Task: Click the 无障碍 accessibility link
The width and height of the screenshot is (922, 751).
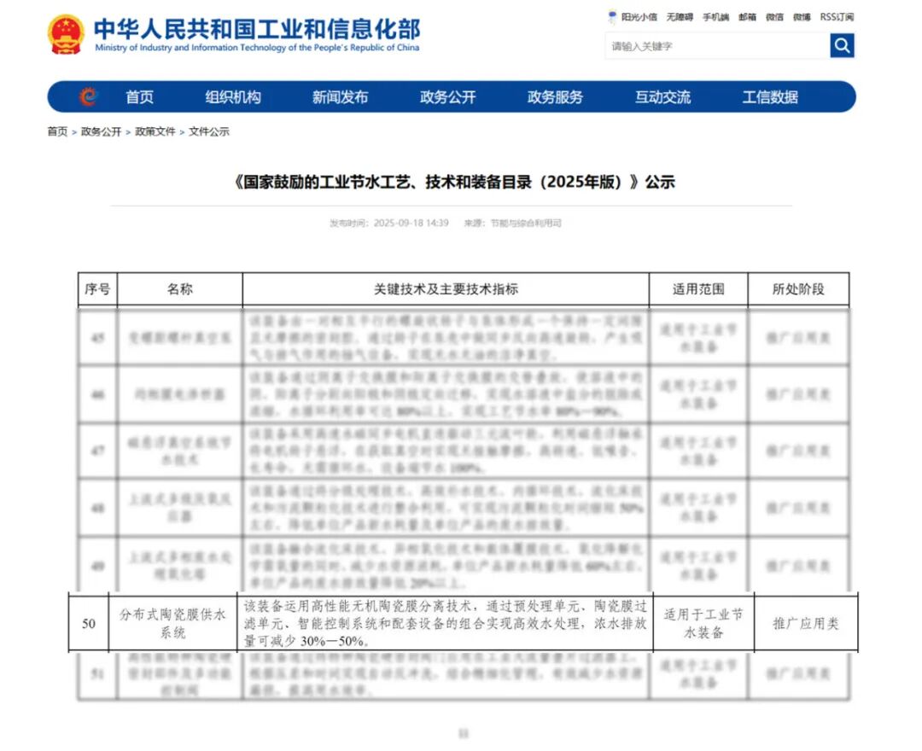Action: tap(680, 17)
